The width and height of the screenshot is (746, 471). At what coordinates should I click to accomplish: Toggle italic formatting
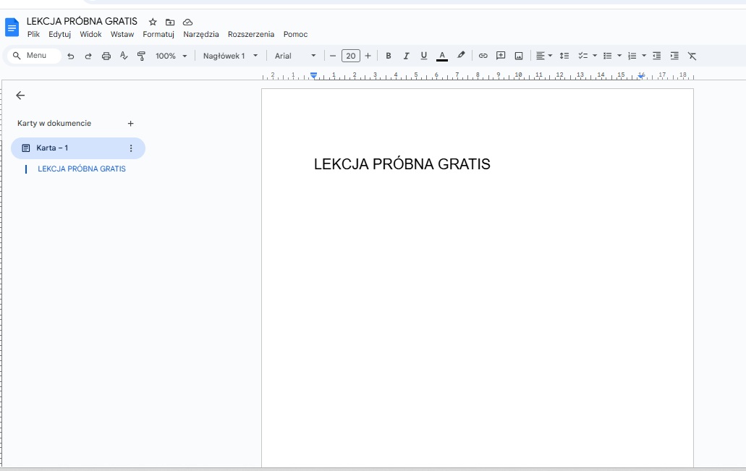[406, 56]
